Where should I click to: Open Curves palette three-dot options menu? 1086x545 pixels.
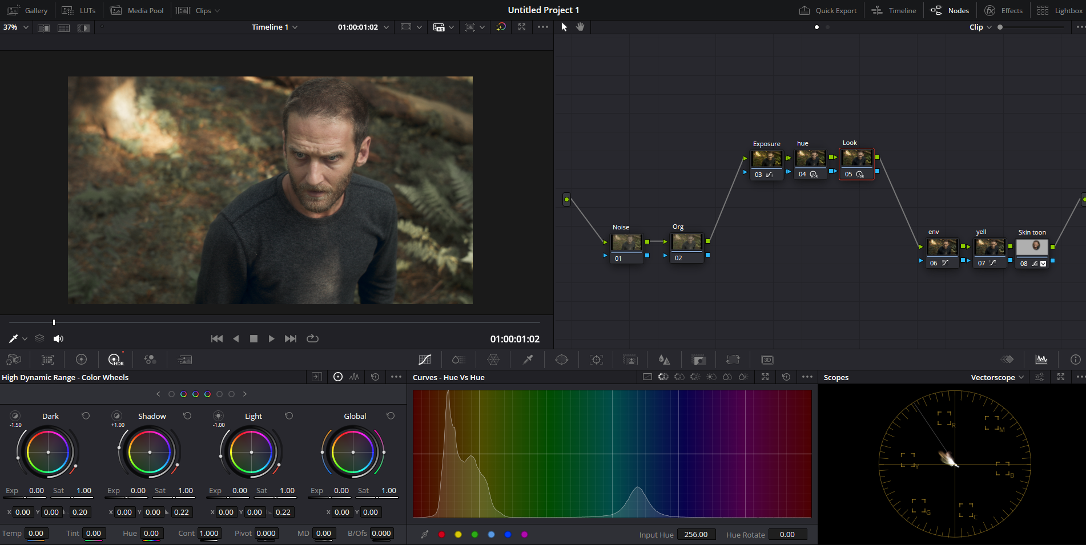click(807, 377)
